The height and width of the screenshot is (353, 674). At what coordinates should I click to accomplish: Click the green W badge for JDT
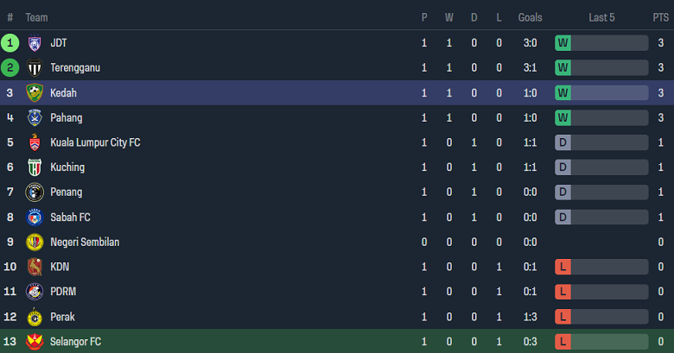coord(563,42)
